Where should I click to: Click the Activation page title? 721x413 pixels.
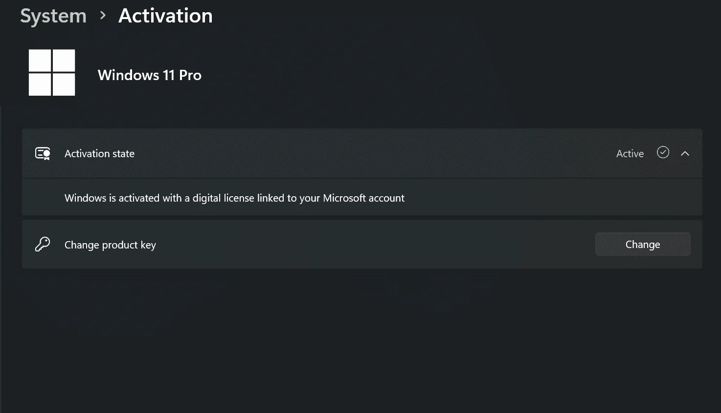tap(165, 16)
